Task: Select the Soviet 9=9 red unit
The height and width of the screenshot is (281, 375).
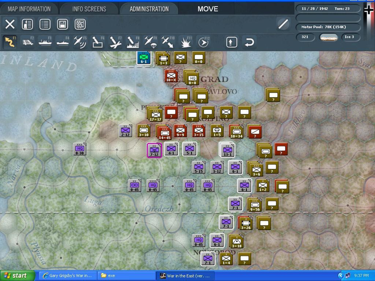Action: click(180, 131)
